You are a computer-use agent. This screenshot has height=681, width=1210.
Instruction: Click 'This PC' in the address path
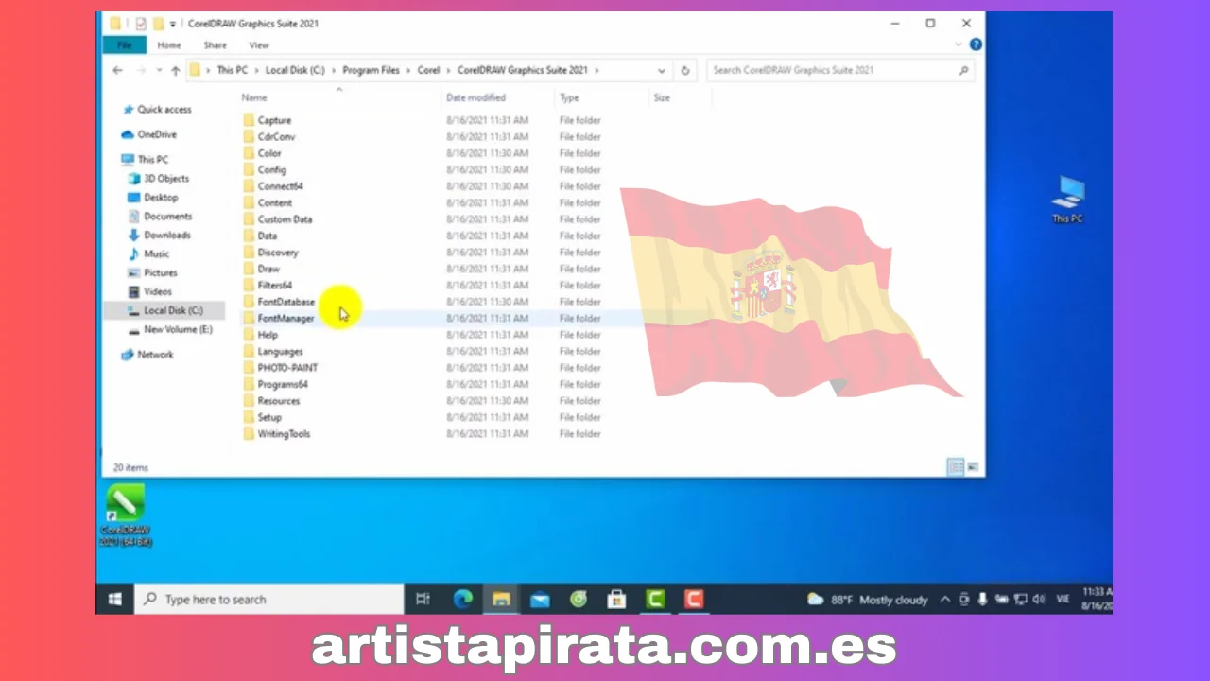pyautogui.click(x=232, y=70)
